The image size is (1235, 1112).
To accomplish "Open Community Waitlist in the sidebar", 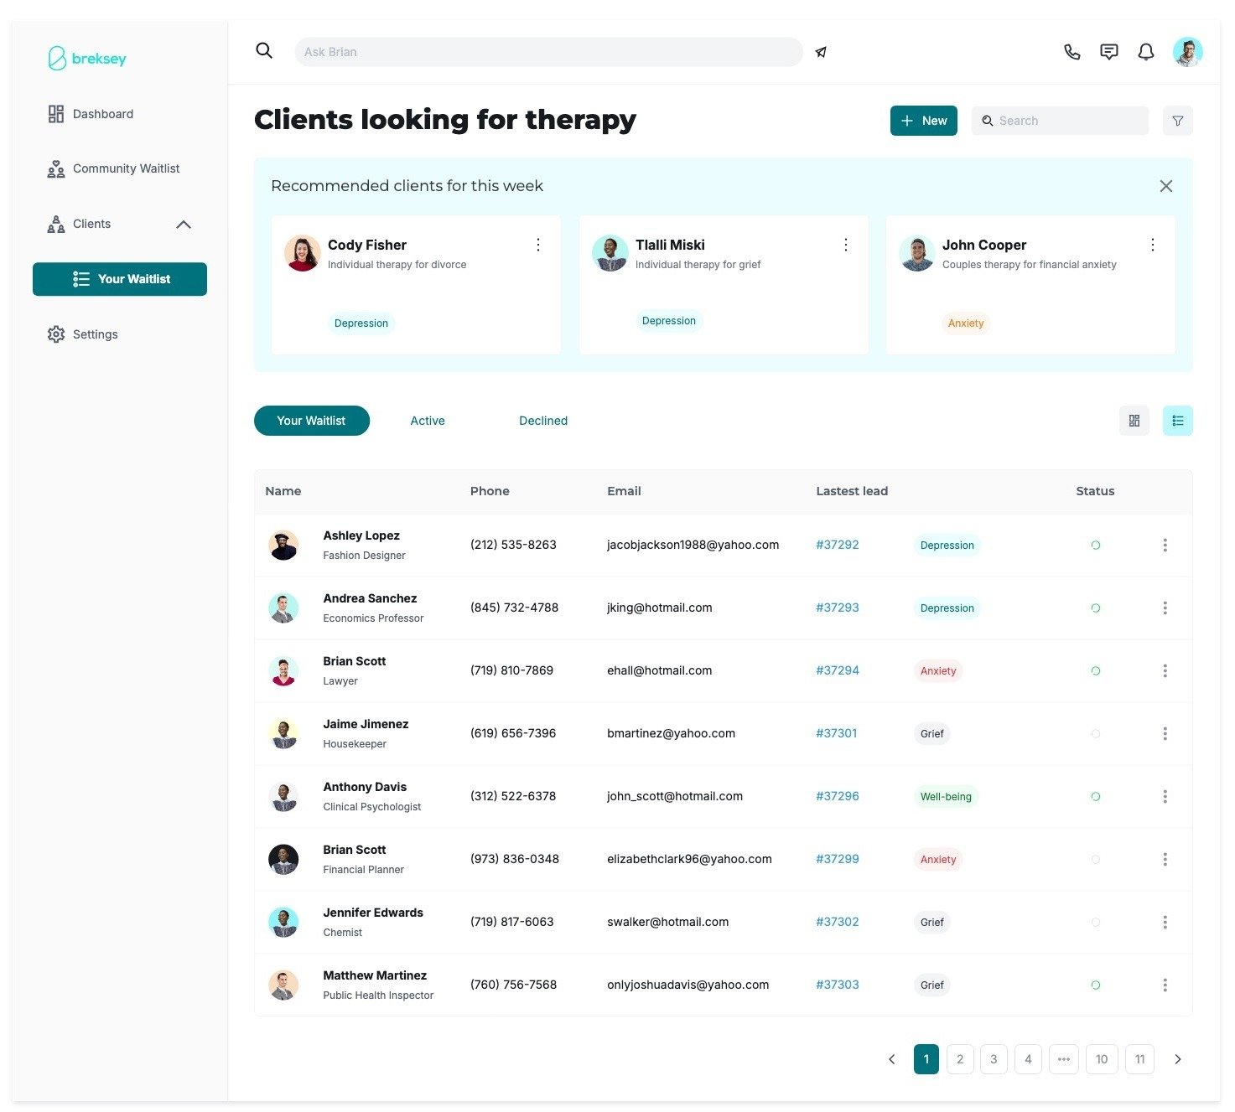I will pyautogui.click(x=126, y=168).
